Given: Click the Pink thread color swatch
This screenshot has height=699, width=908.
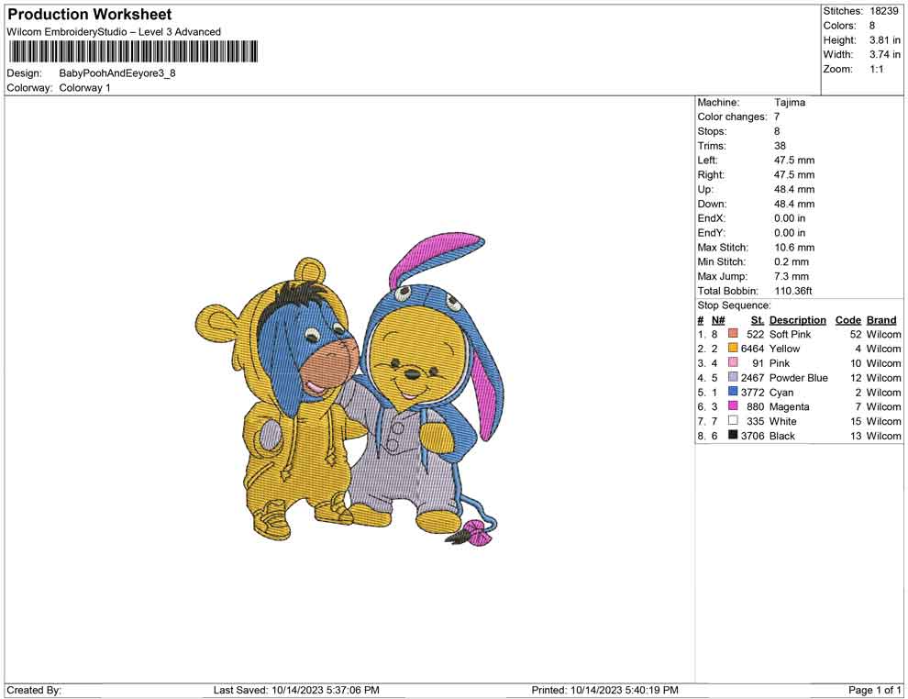Looking at the screenshot, I should click(x=733, y=362).
